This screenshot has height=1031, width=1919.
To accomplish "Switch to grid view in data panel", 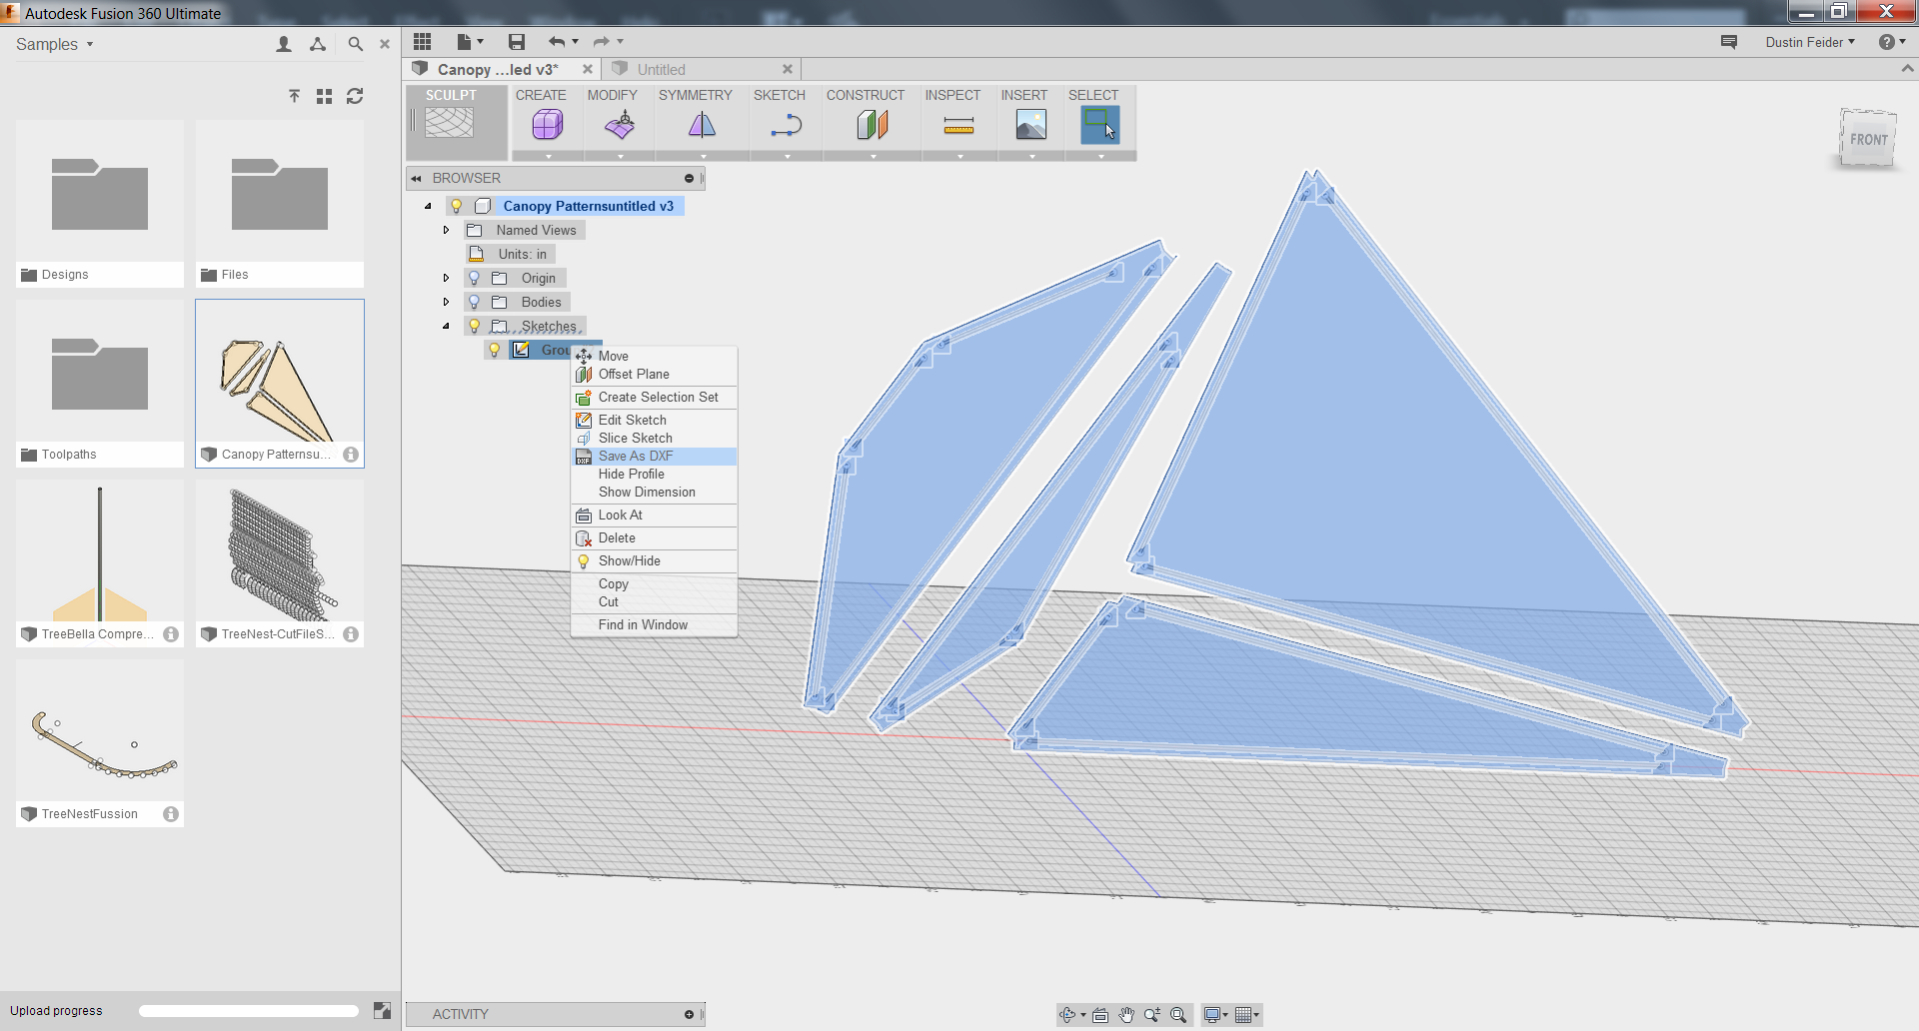I will (324, 96).
